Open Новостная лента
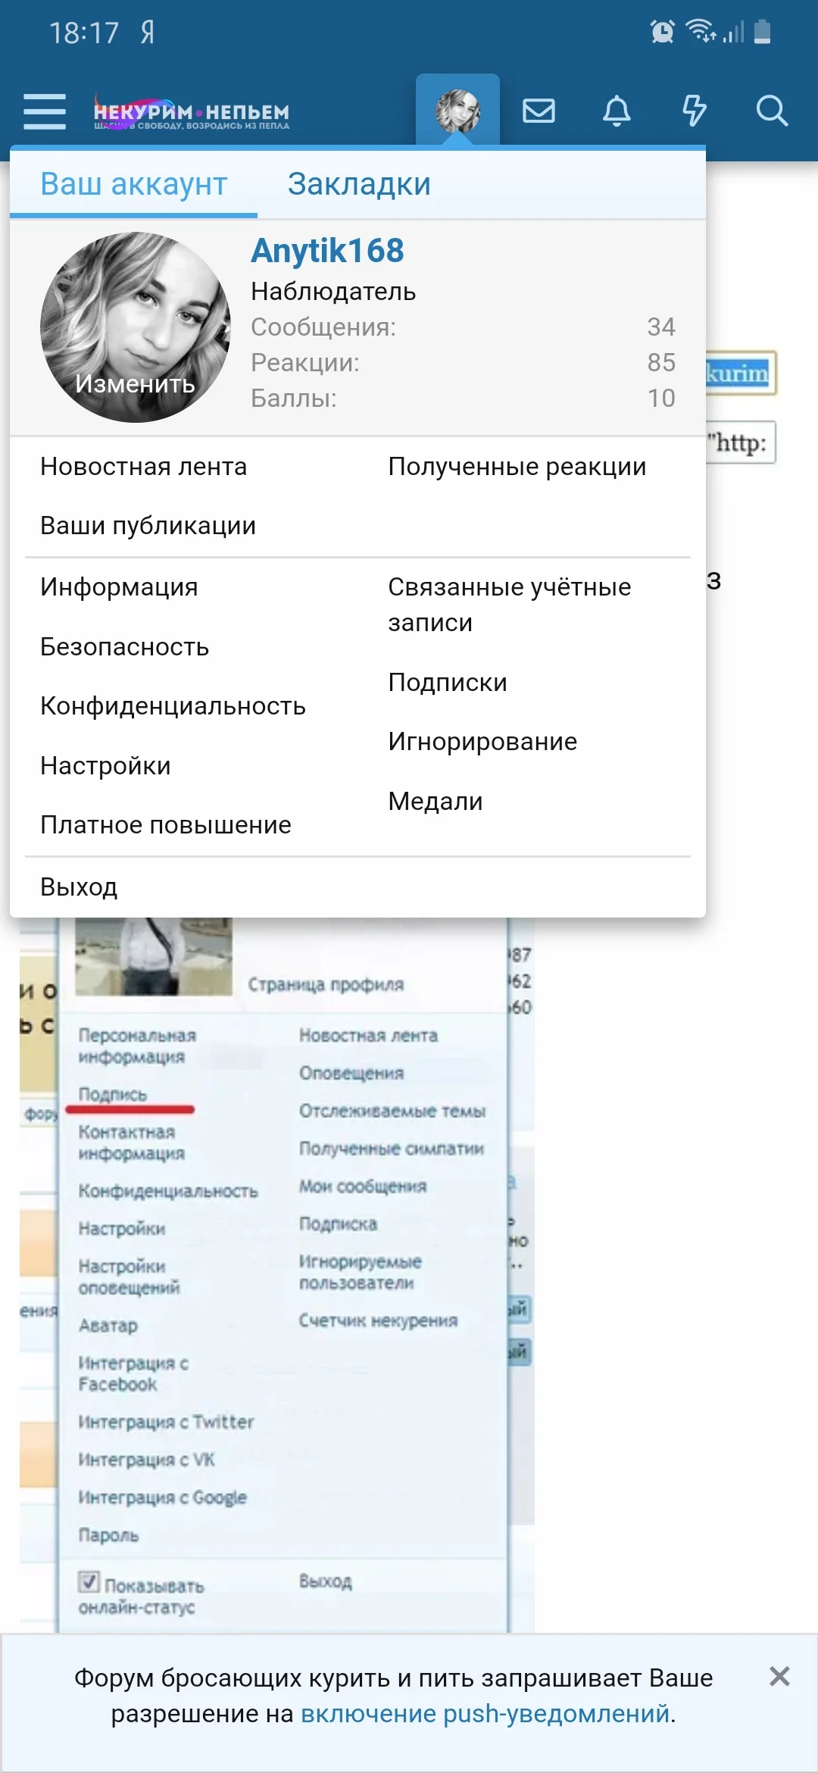This screenshot has width=818, height=1773. pos(144,467)
